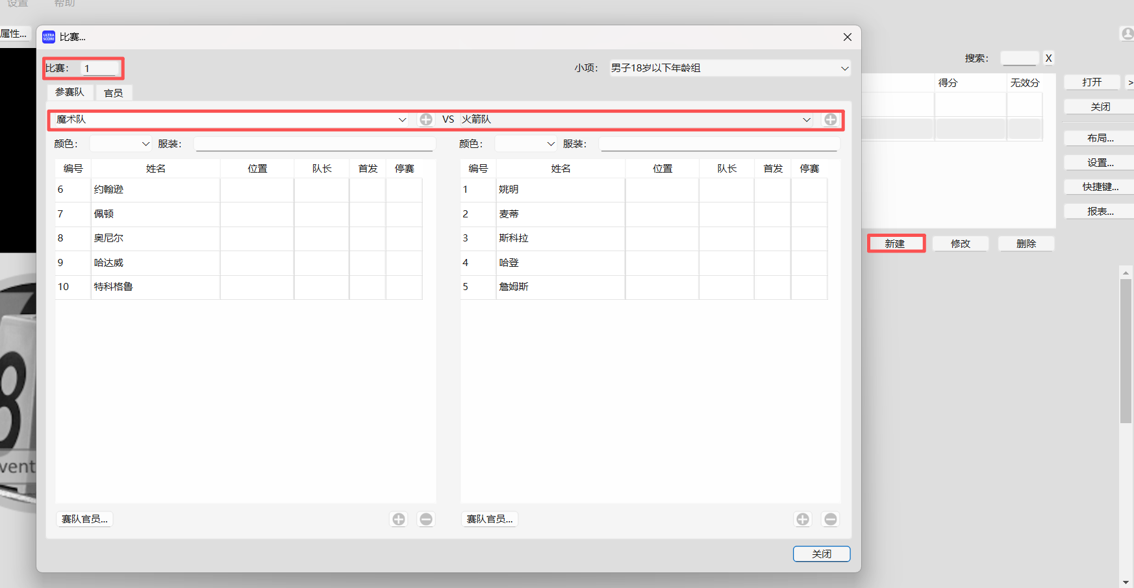Screen dimensions: 1134x588
Task: Toggle 停赛 status for 麦蒂
Action: click(809, 214)
